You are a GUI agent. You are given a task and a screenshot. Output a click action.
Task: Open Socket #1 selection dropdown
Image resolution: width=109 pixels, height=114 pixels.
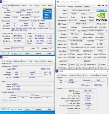coord(18,49)
